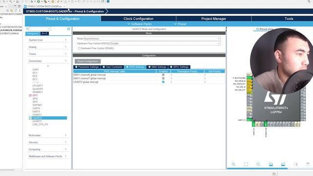313x176 pixels.
Task: Open DMA Settings tab
Action: [x=157, y=67]
